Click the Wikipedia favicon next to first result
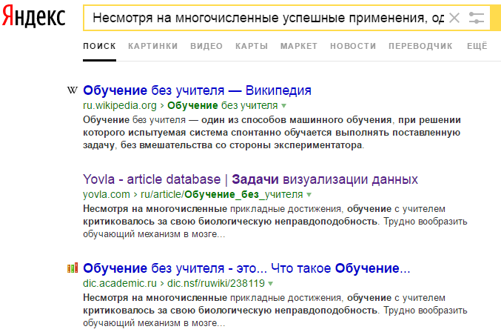Screen dimensions: 501x335 [73, 90]
